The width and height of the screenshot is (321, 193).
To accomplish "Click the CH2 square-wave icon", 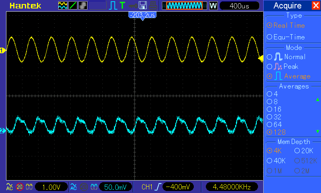I will click(x=94, y=187).
